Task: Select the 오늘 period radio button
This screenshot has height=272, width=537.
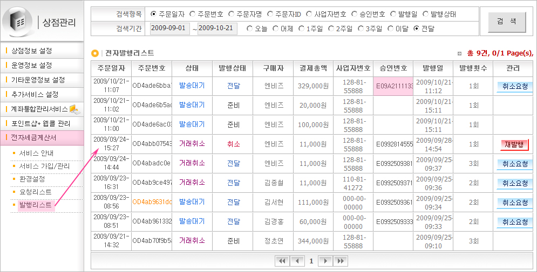Action: coord(249,29)
